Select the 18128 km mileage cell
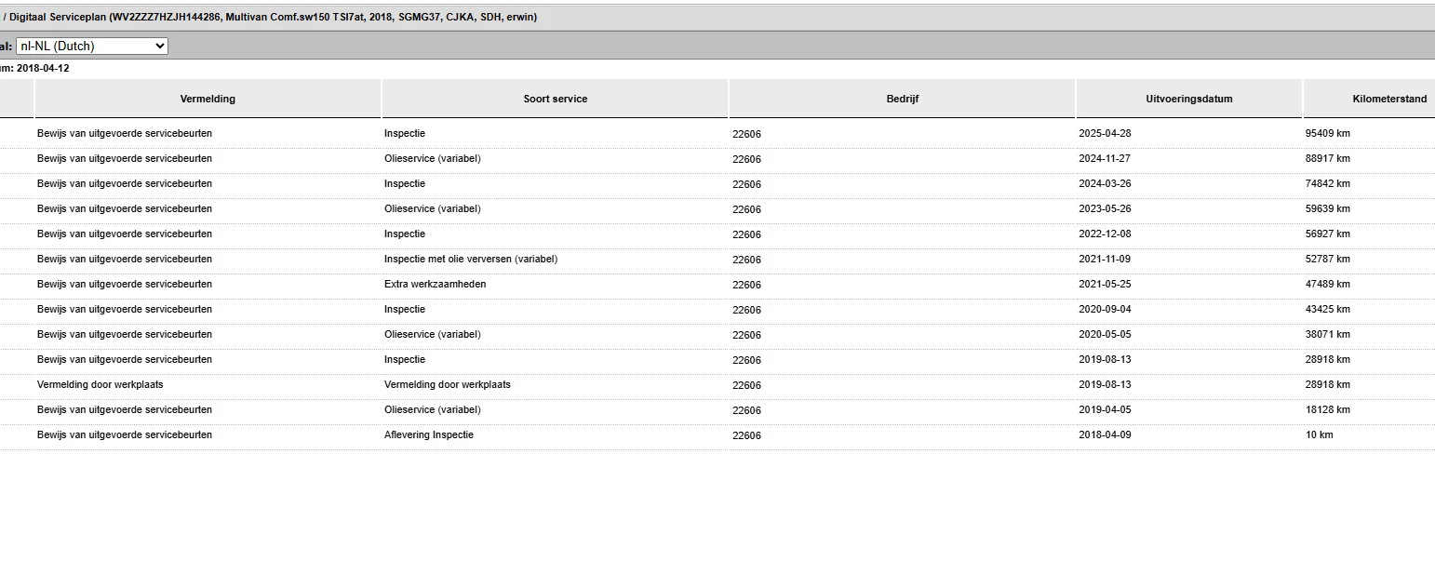Viewport: 1435px width, 561px height. click(x=1327, y=409)
